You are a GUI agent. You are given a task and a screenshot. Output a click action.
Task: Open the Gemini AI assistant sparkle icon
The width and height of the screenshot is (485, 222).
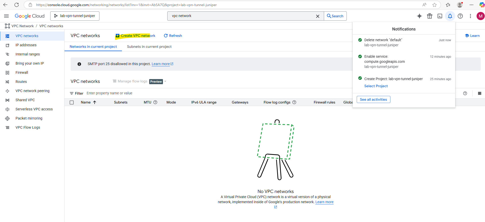(x=419, y=16)
